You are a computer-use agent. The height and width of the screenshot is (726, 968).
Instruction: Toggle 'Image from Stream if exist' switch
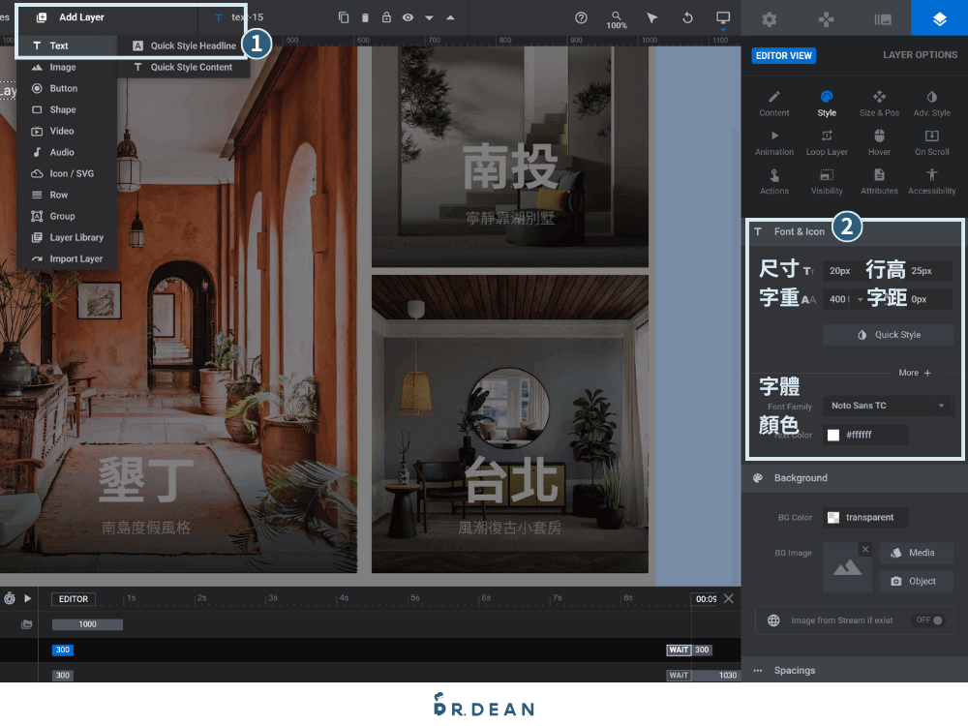click(x=927, y=620)
